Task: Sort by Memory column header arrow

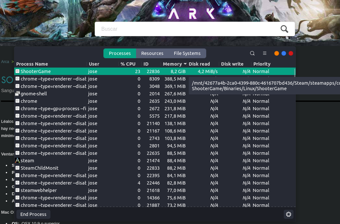Action: (x=185, y=64)
